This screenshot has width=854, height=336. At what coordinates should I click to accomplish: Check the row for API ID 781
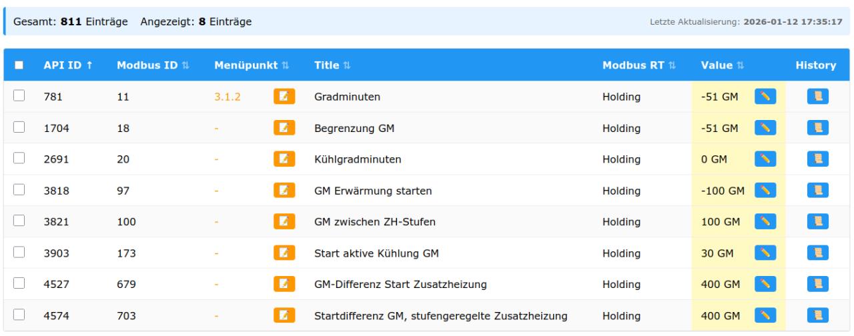click(x=19, y=97)
